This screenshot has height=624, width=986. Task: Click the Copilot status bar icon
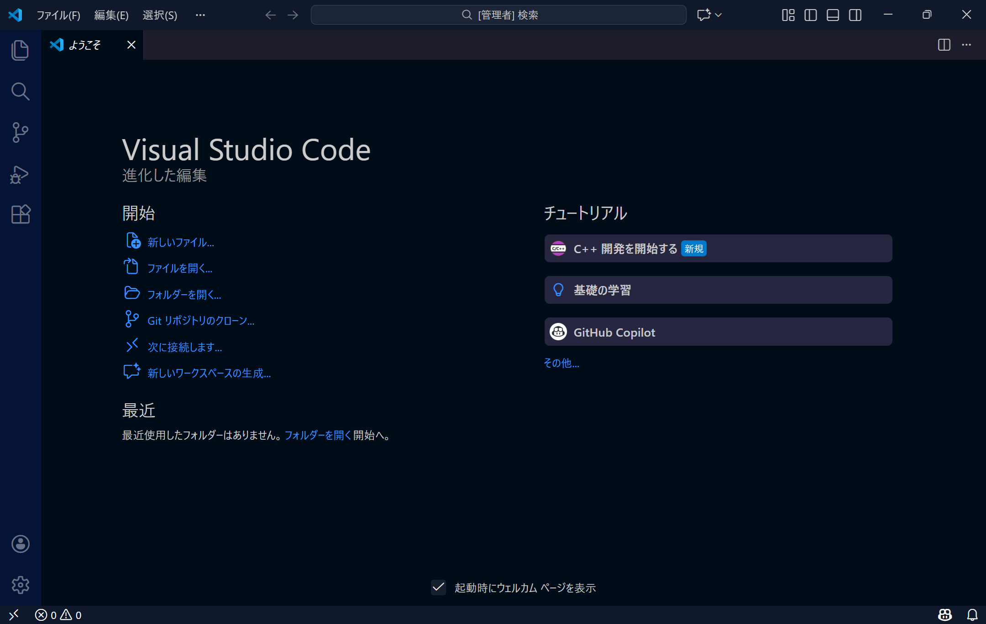945,615
